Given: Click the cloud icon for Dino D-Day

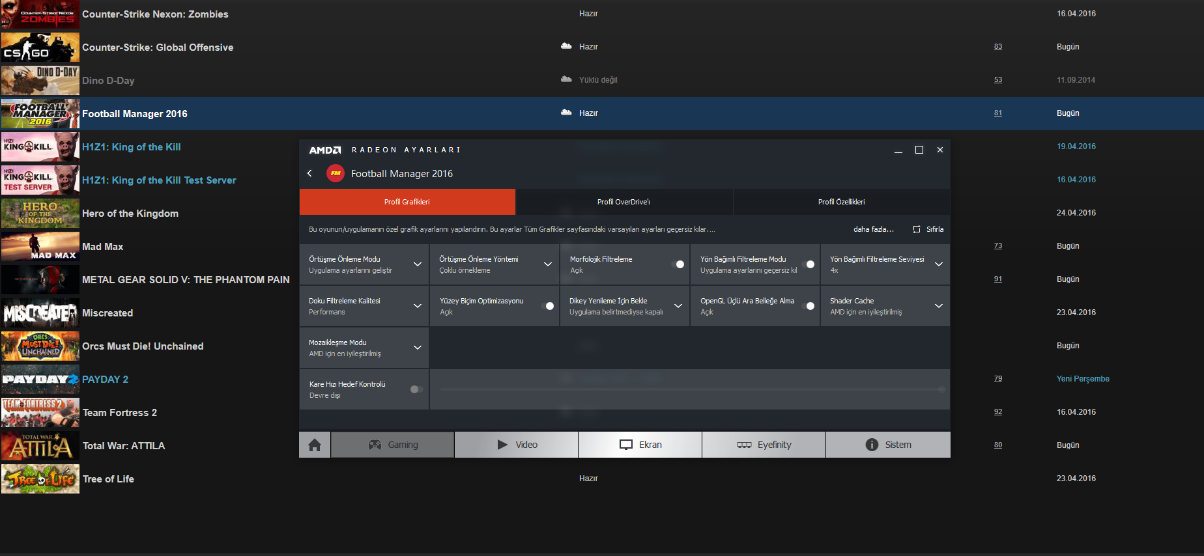Looking at the screenshot, I should (566, 79).
